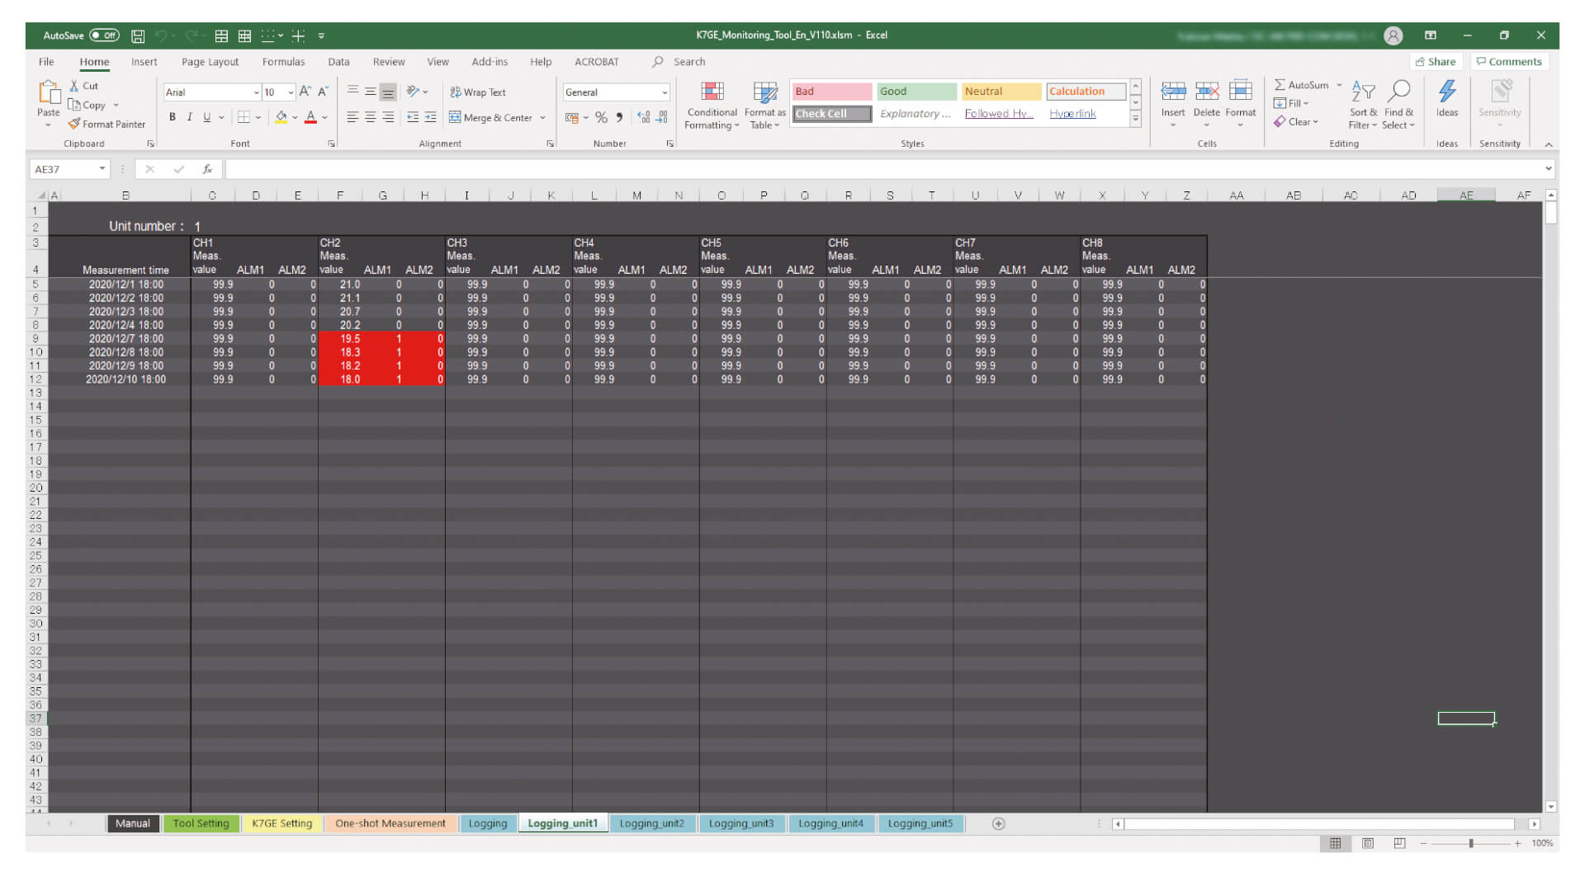
Task: Click the AutoSum button
Action: click(1303, 85)
